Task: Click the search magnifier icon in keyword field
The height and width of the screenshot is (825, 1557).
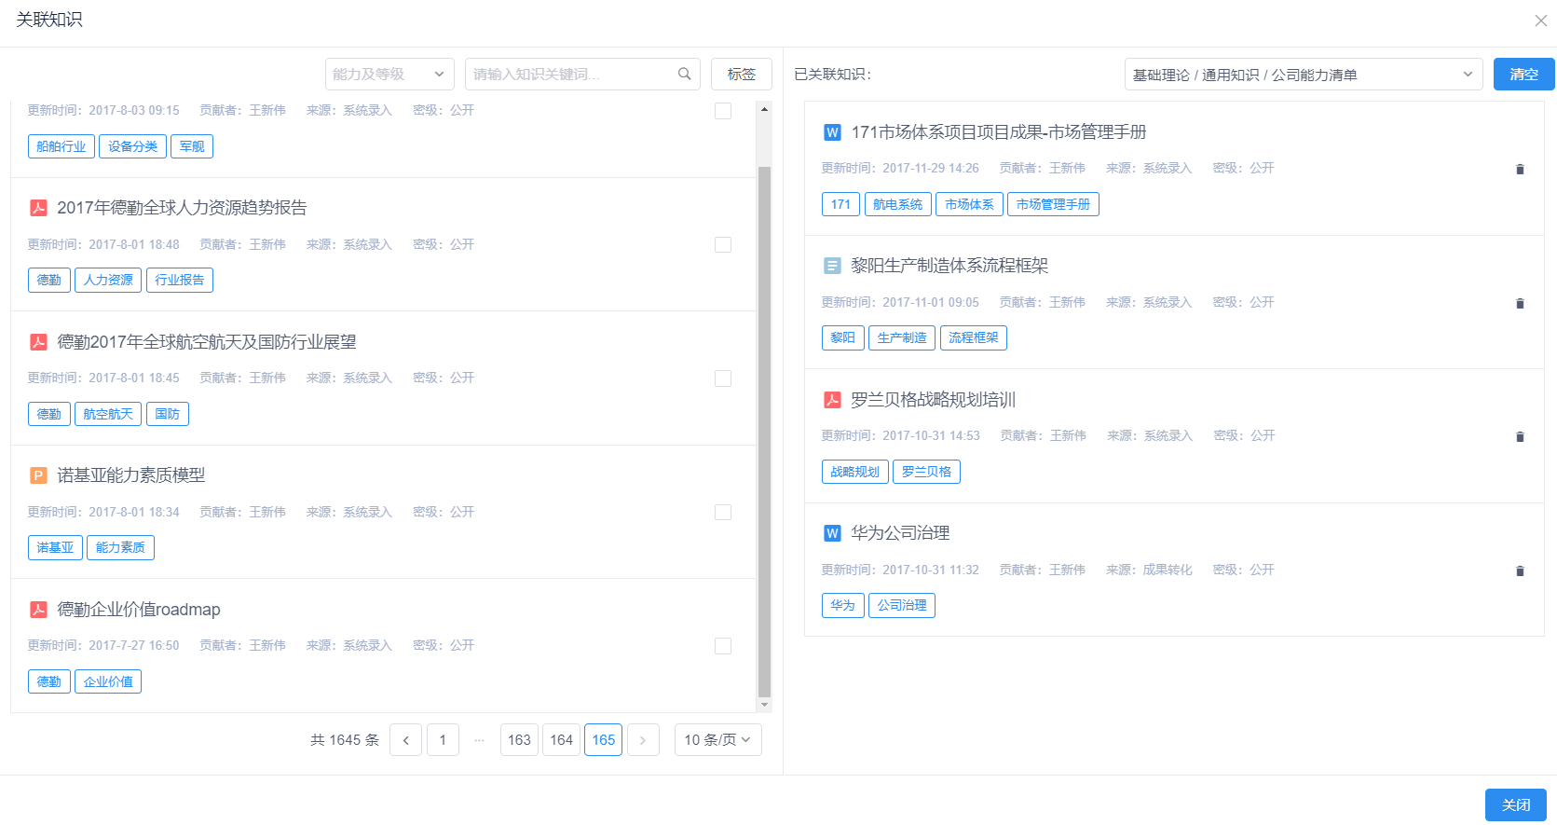Action: [x=684, y=74]
